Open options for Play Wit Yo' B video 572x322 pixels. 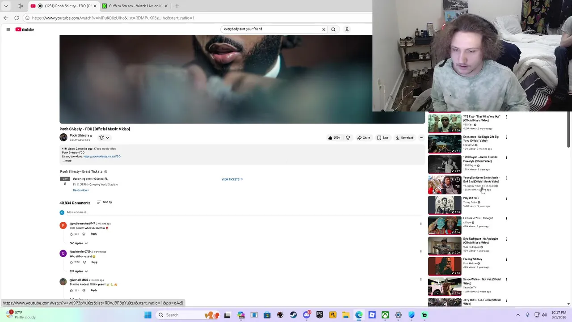506,198
